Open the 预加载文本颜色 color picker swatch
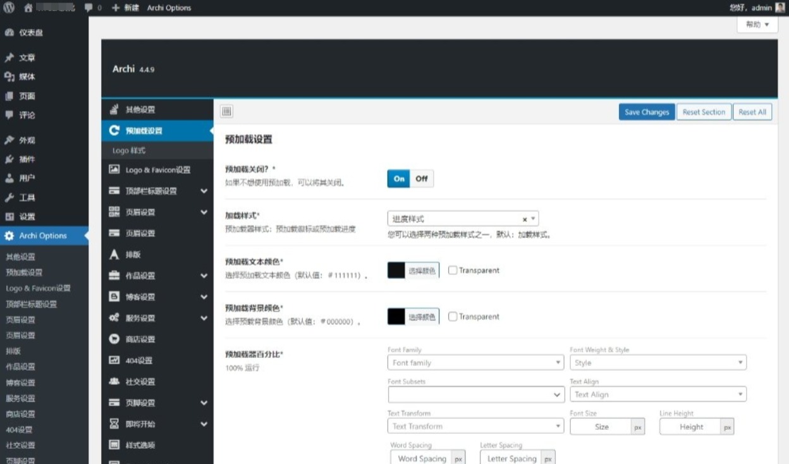The width and height of the screenshot is (789, 464). click(x=413, y=271)
